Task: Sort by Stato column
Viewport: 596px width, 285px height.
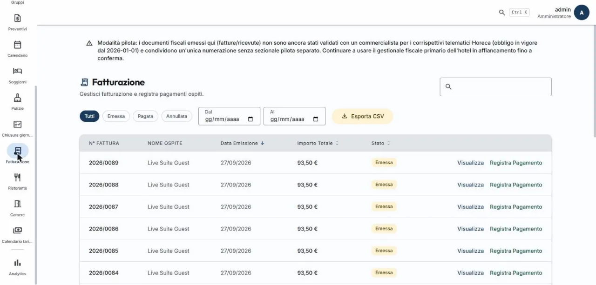Action: coord(381,143)
